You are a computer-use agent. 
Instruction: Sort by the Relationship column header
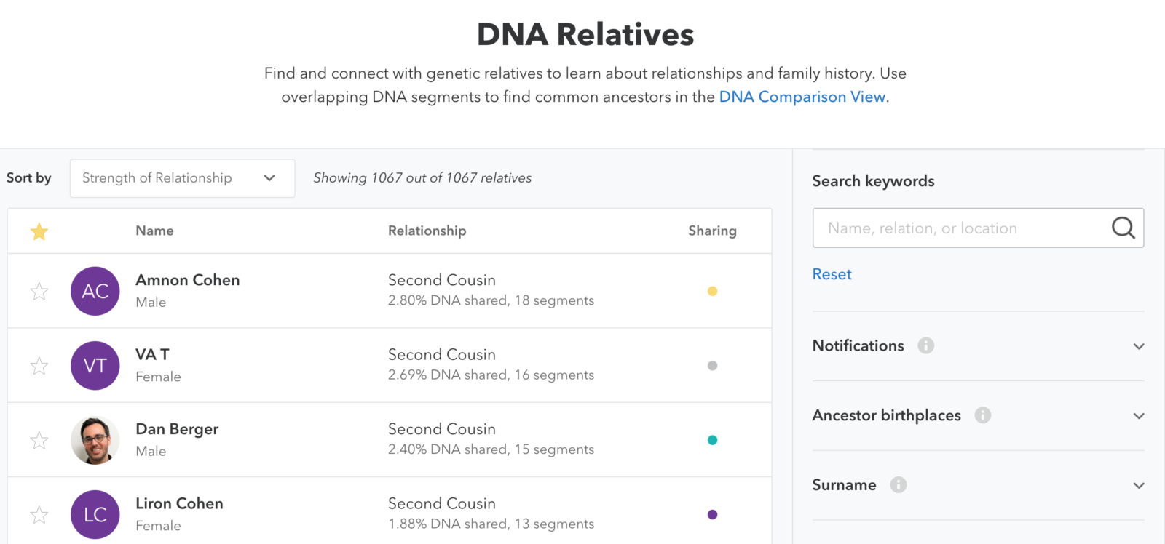coord(427,231)
